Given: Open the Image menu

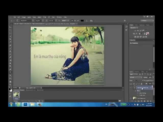Looking at the screenshot, I should coord(24,17).
